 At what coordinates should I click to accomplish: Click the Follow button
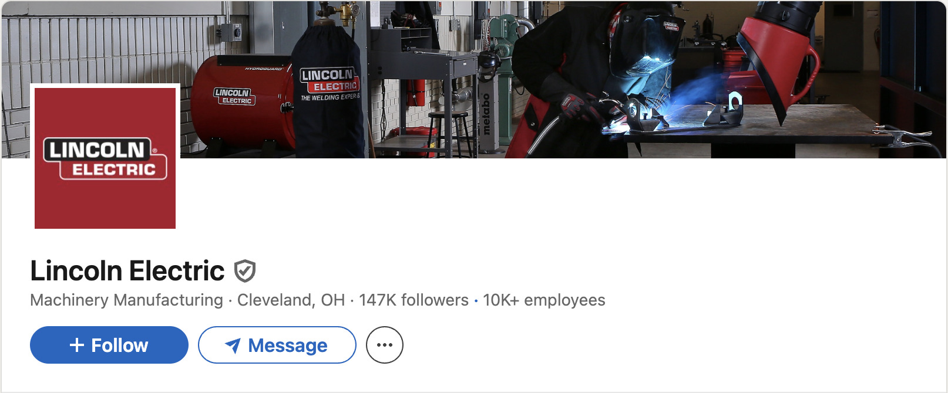[x=109, y=345]
